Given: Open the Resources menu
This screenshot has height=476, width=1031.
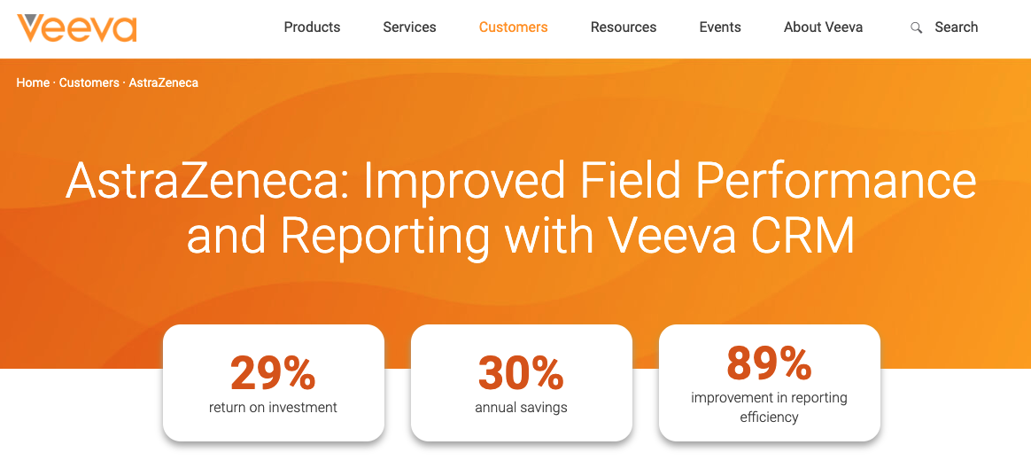Looking at the screenshot, I should point(624,27).
